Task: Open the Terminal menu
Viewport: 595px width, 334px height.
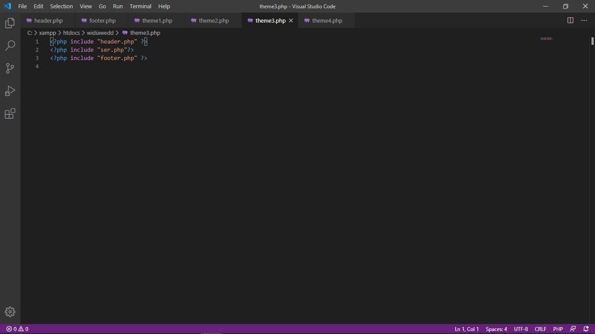Action: 140,7
